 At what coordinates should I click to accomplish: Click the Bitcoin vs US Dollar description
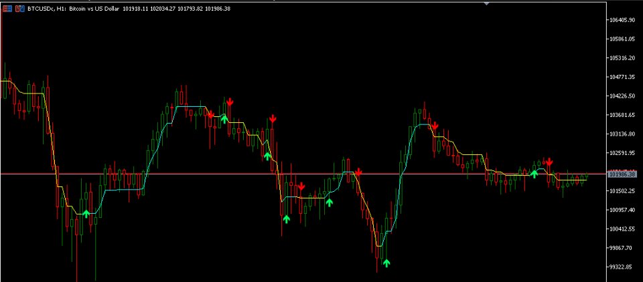(x=94, y=9)
